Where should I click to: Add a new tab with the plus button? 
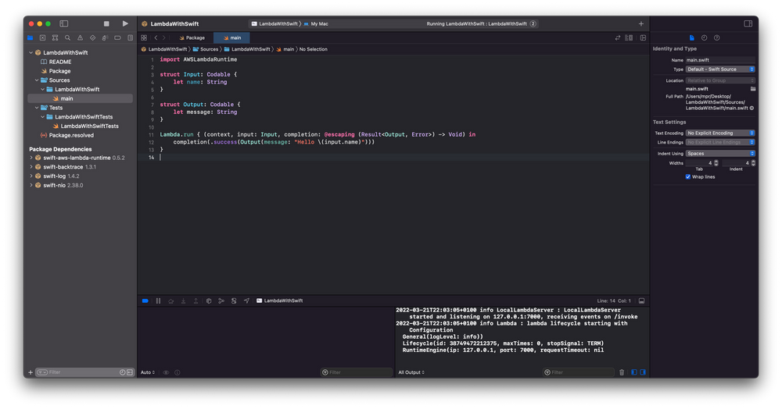[641, 23]
